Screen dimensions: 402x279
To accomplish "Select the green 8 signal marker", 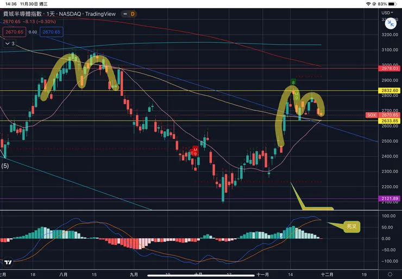I will pyautogui.click(x=293, y=83).
